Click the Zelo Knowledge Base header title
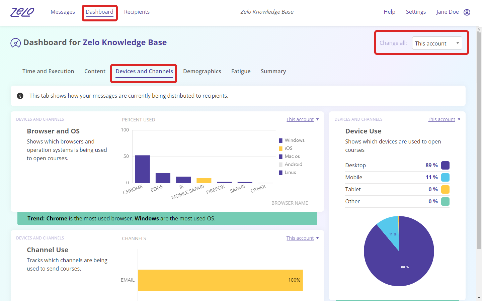The image size is (482, 301). click(267, 12)
